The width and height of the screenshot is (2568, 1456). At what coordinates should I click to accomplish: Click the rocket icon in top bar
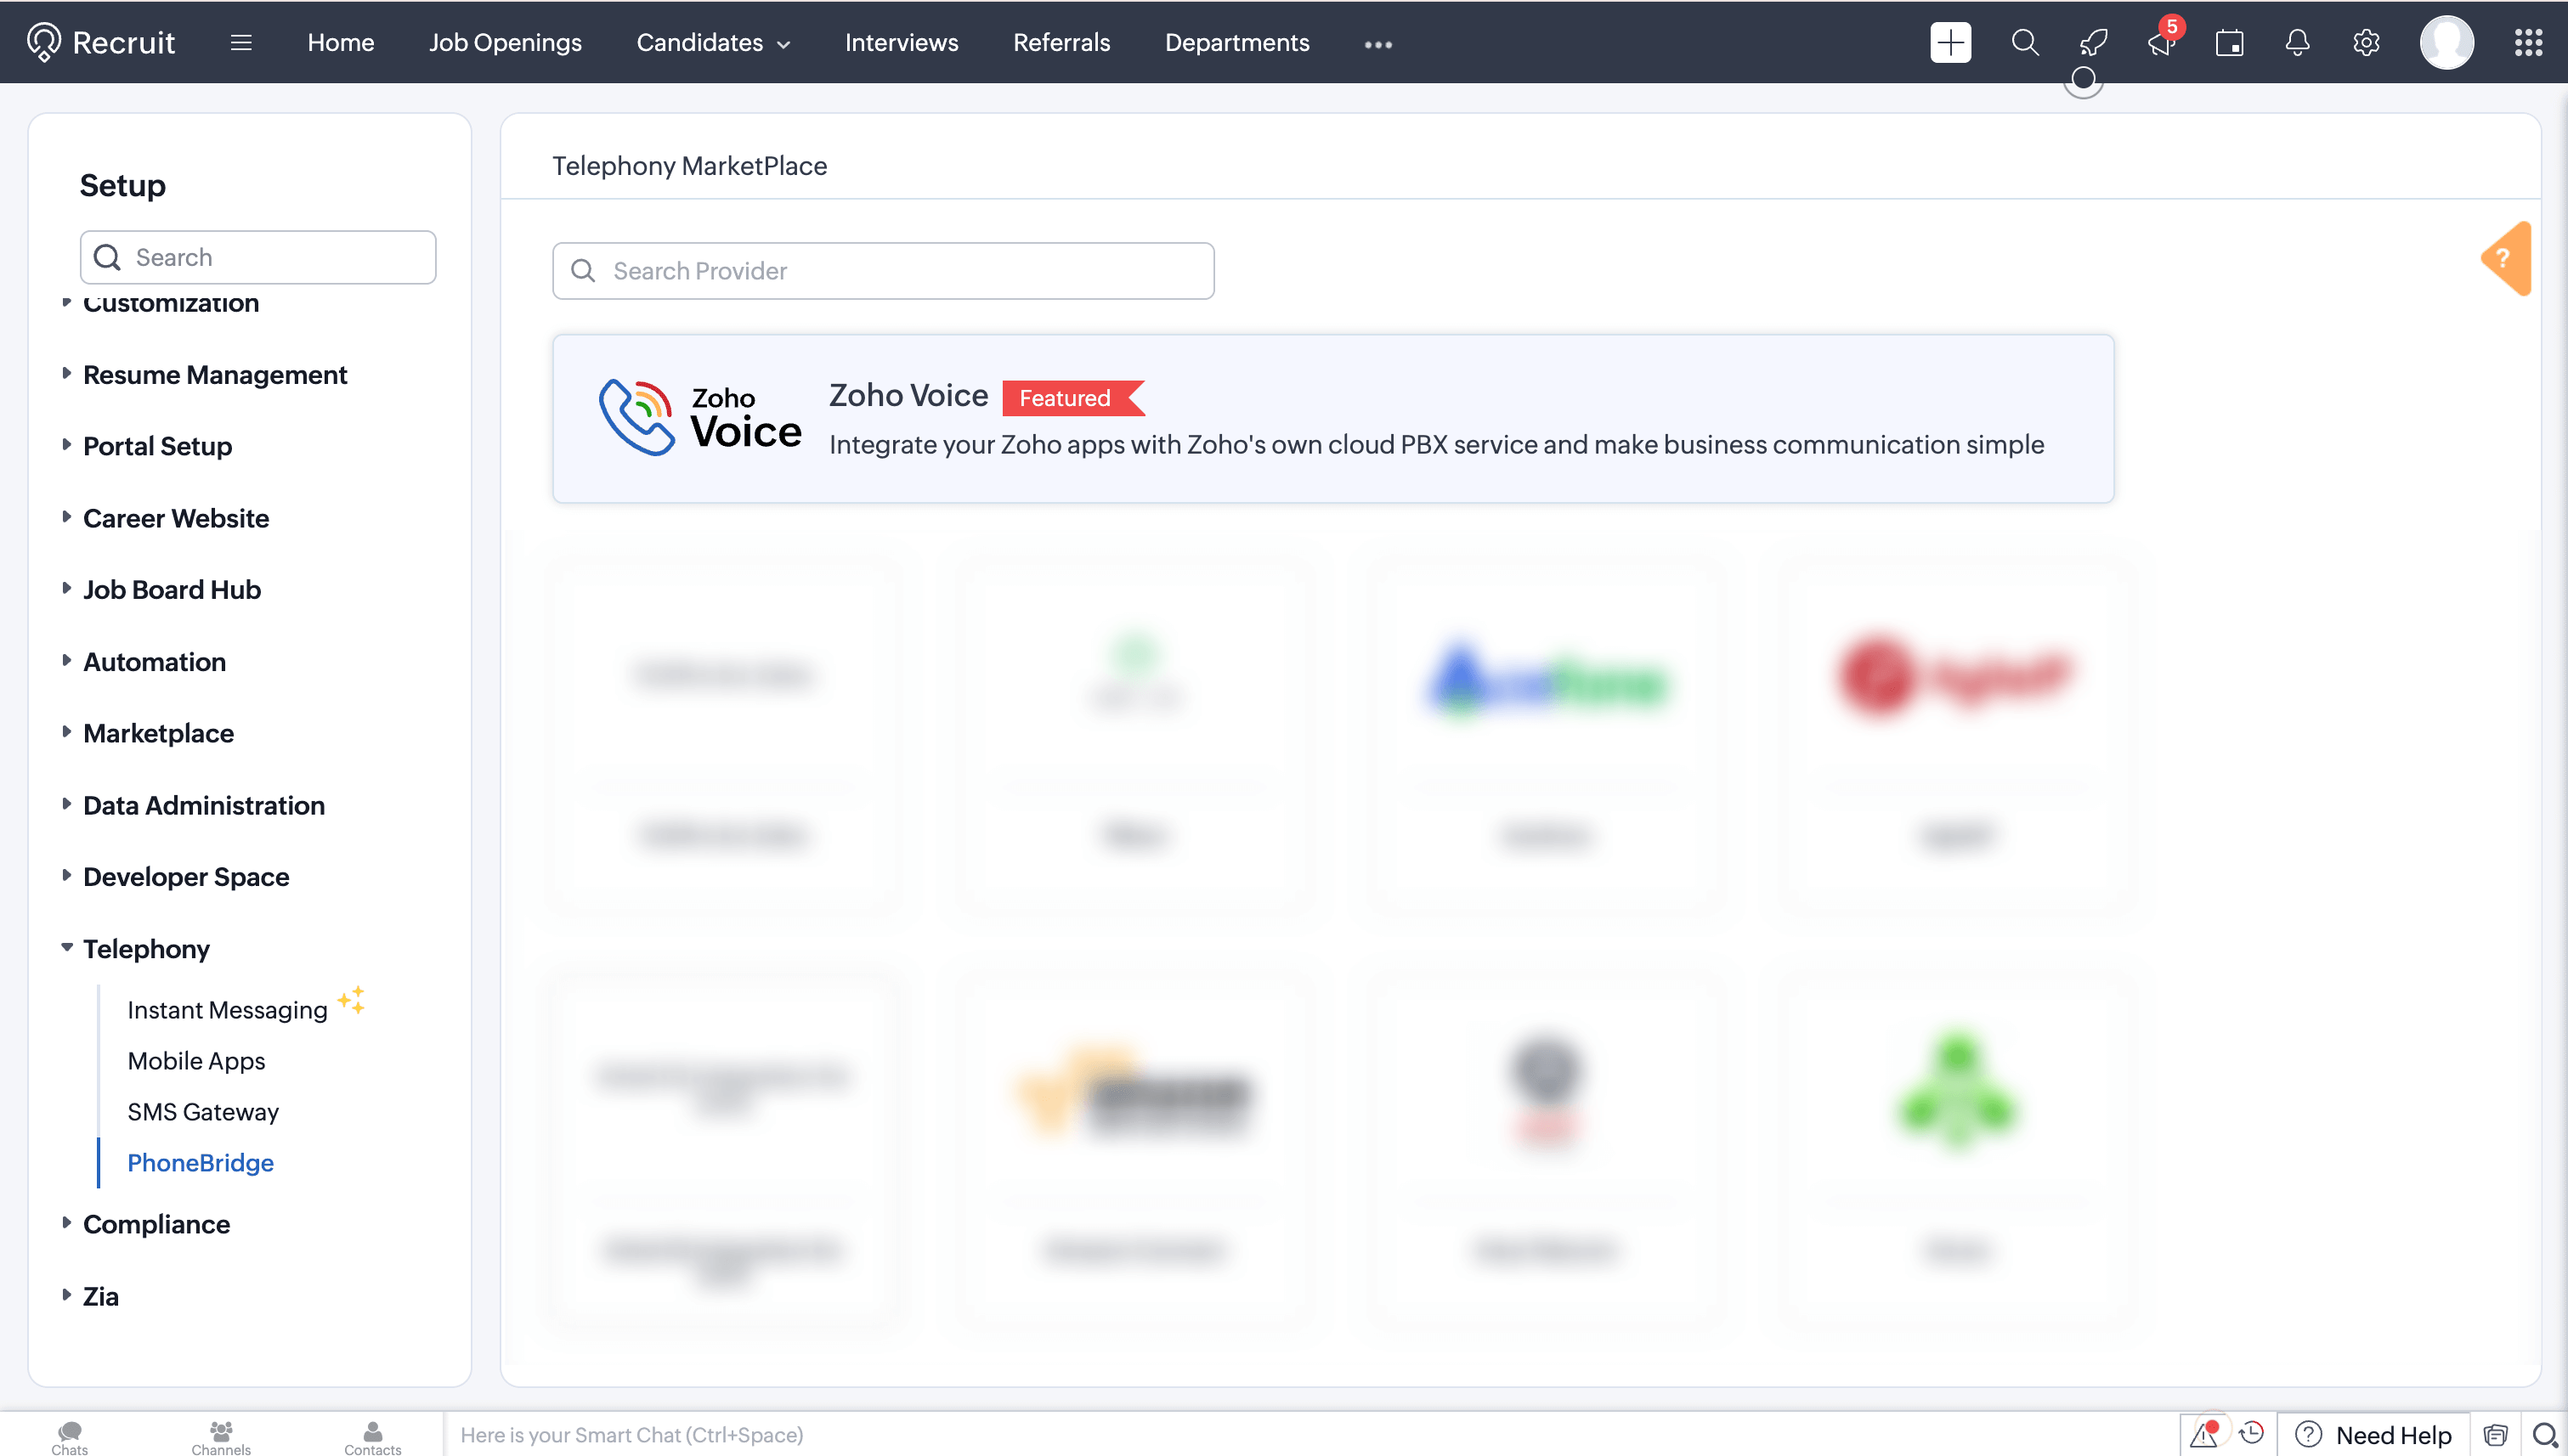point(2093,42)
